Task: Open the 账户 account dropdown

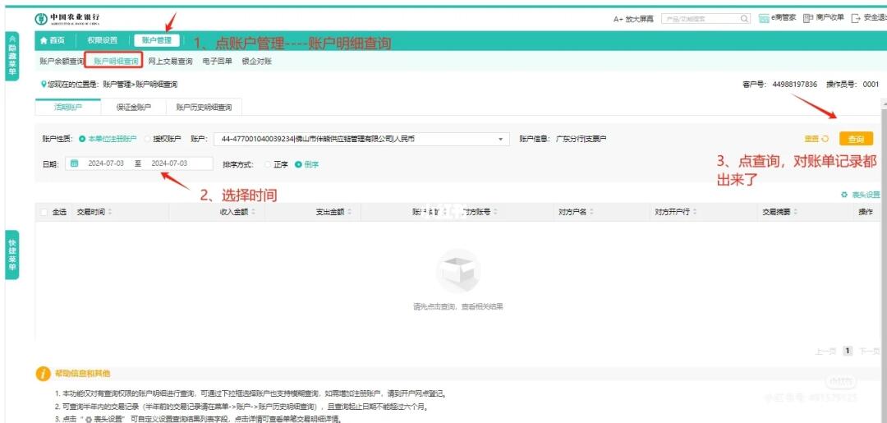Action: 361,139
